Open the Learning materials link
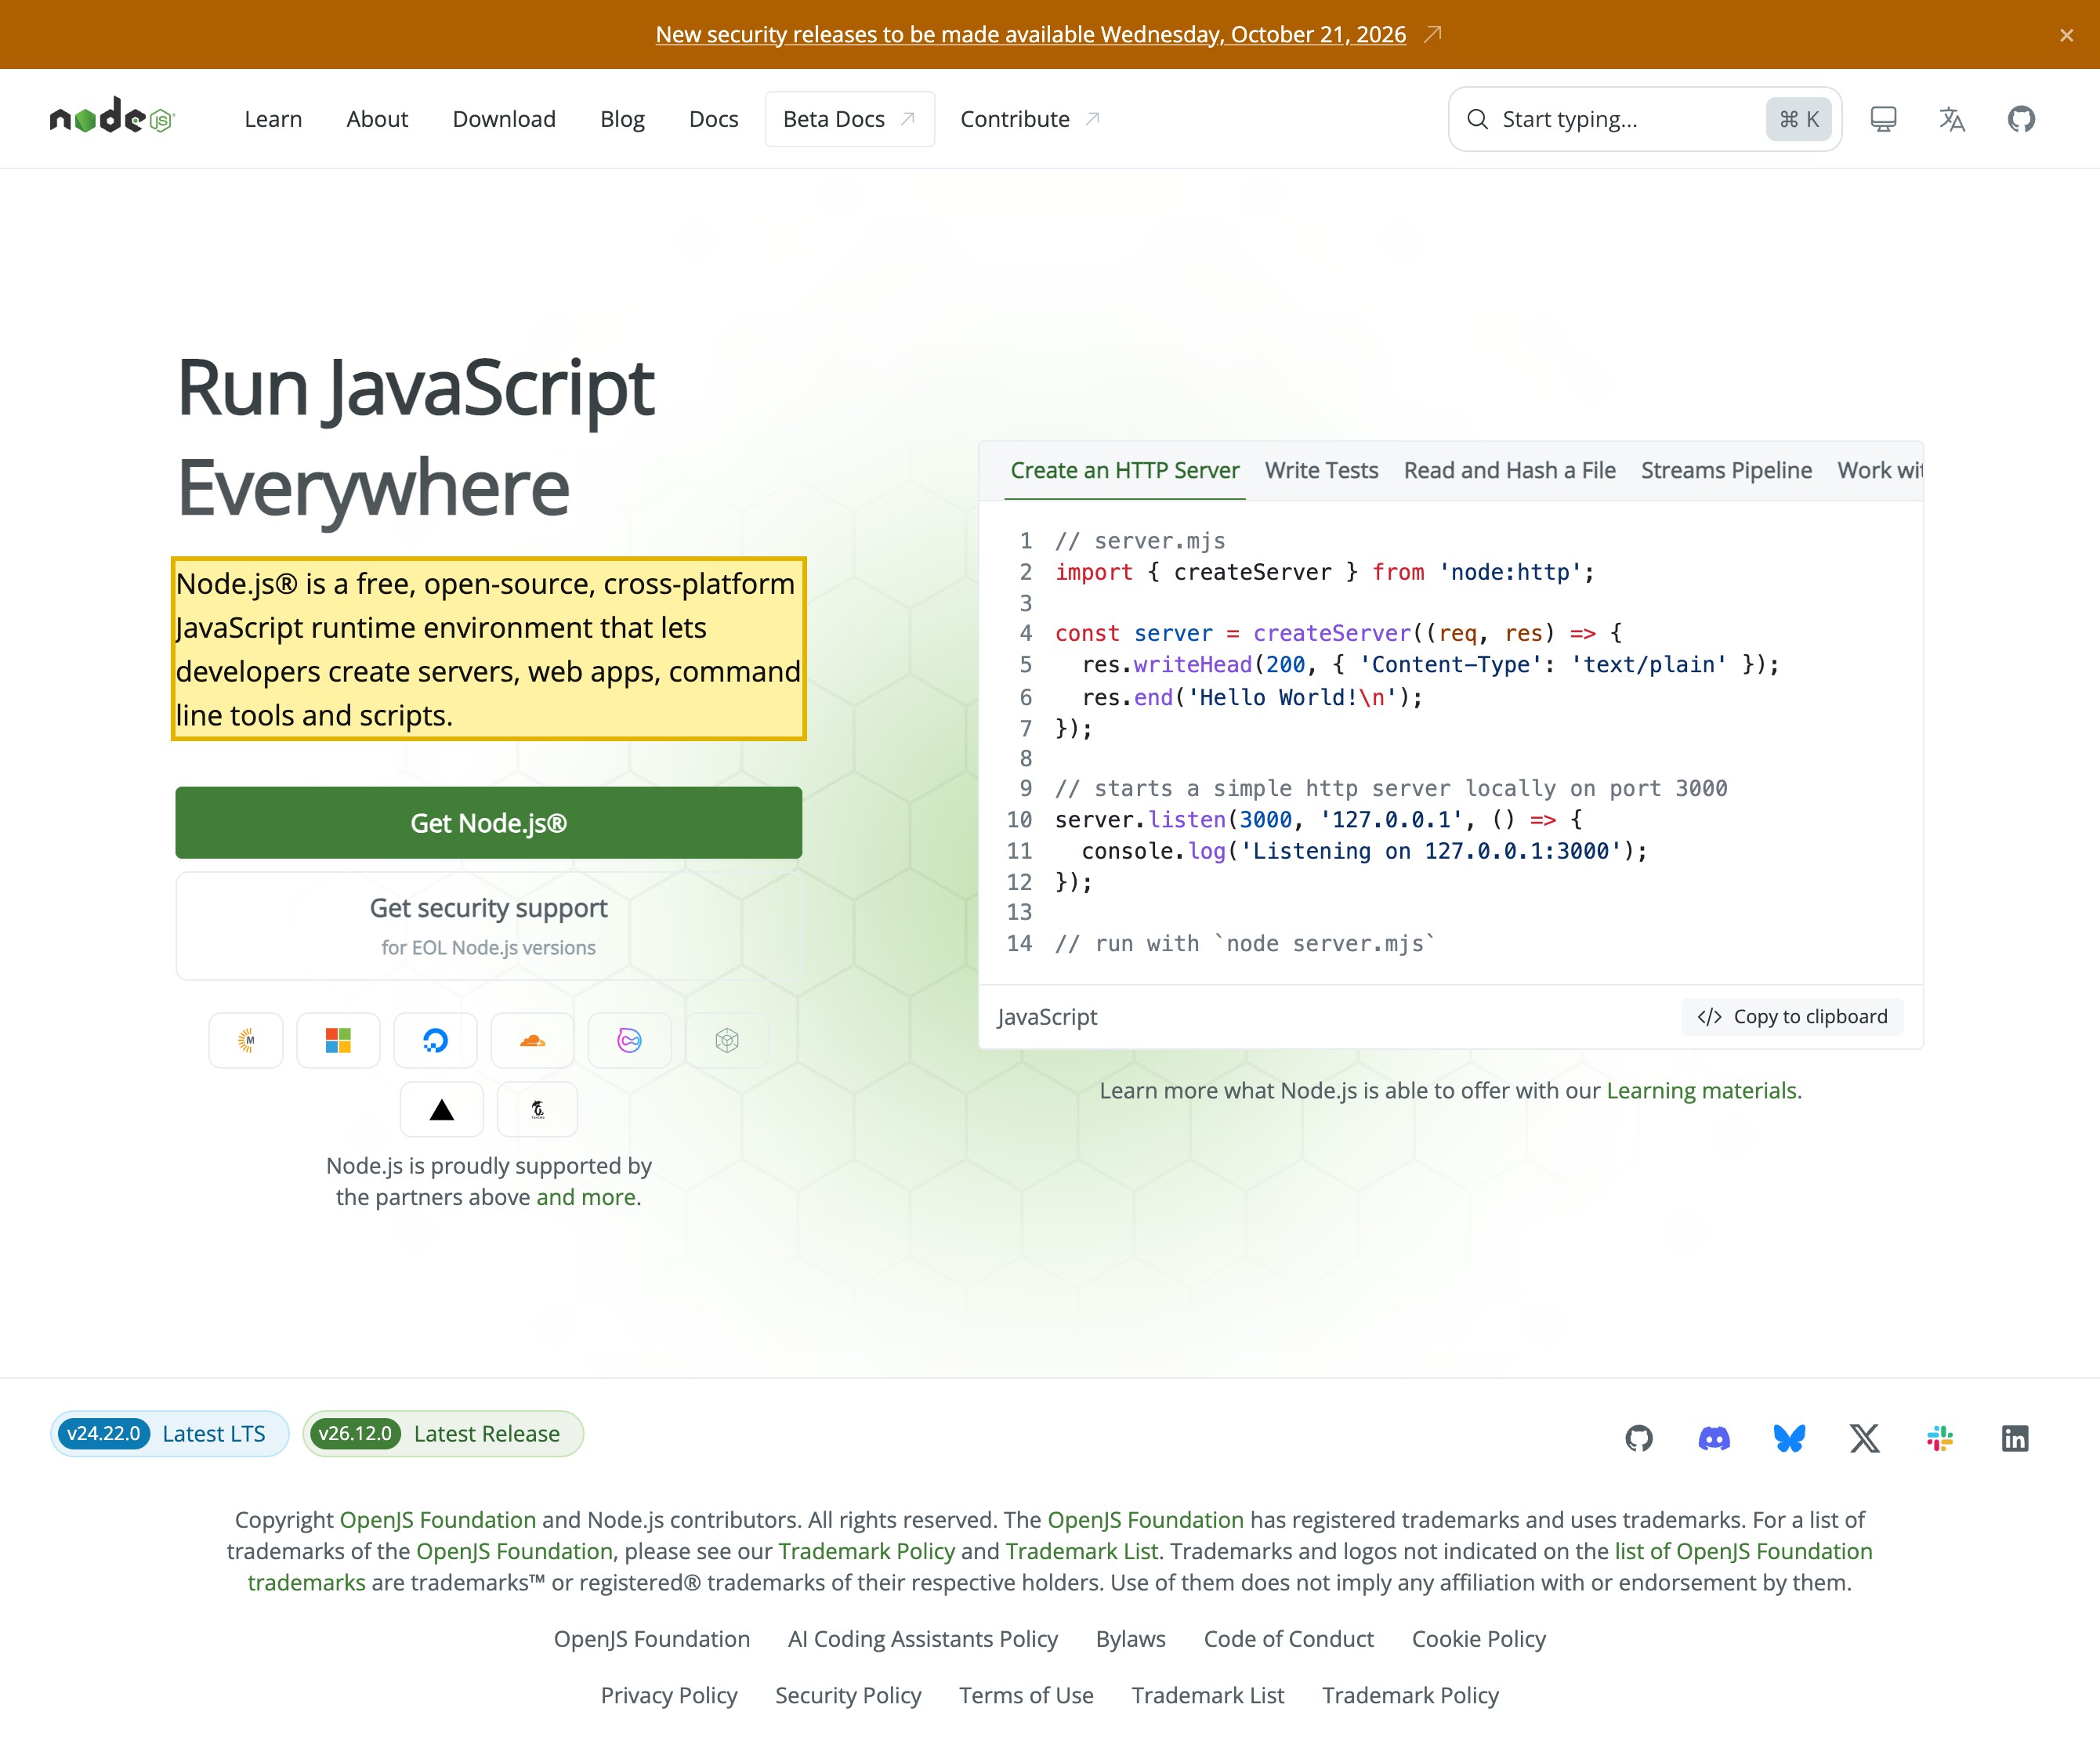 pos(1702,1090)
